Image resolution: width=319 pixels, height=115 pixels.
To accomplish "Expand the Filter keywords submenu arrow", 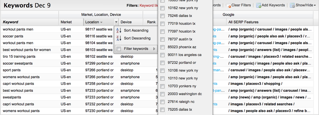I will [154, 49].
